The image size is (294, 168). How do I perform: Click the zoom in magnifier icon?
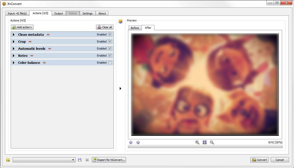[x=197, y=142]
